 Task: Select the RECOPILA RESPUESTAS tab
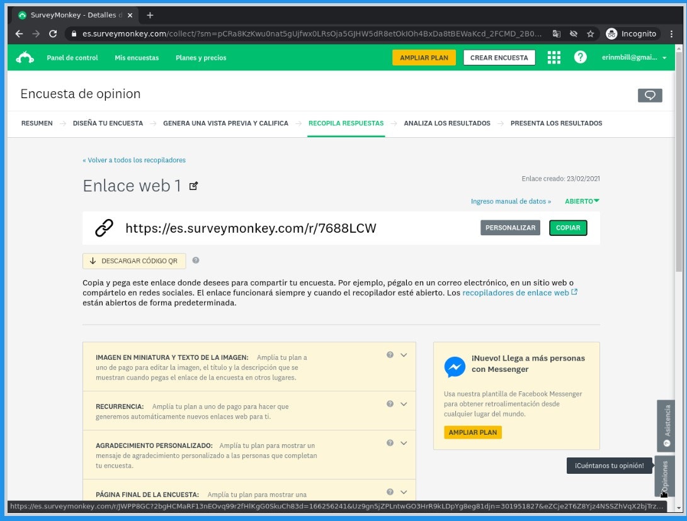tap(346, 123)
